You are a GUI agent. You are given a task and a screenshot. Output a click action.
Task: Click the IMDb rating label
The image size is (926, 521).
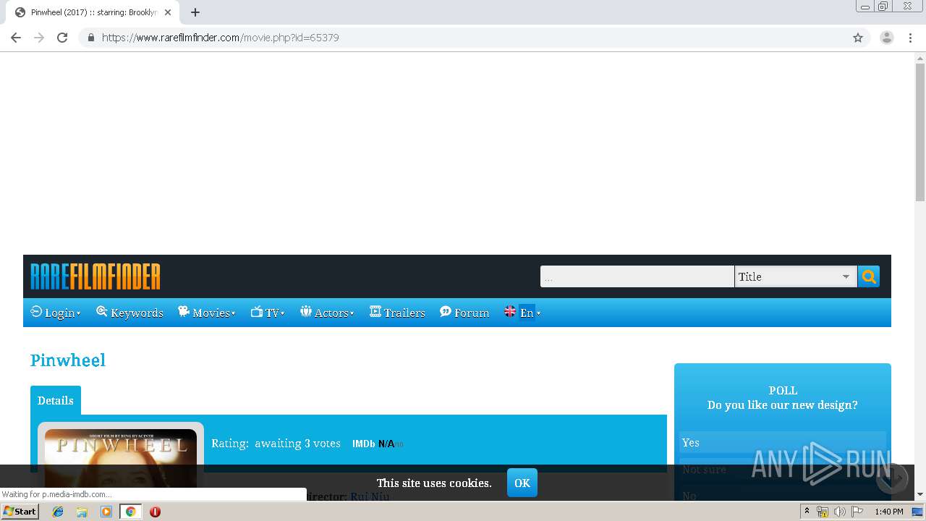point(363,444)
